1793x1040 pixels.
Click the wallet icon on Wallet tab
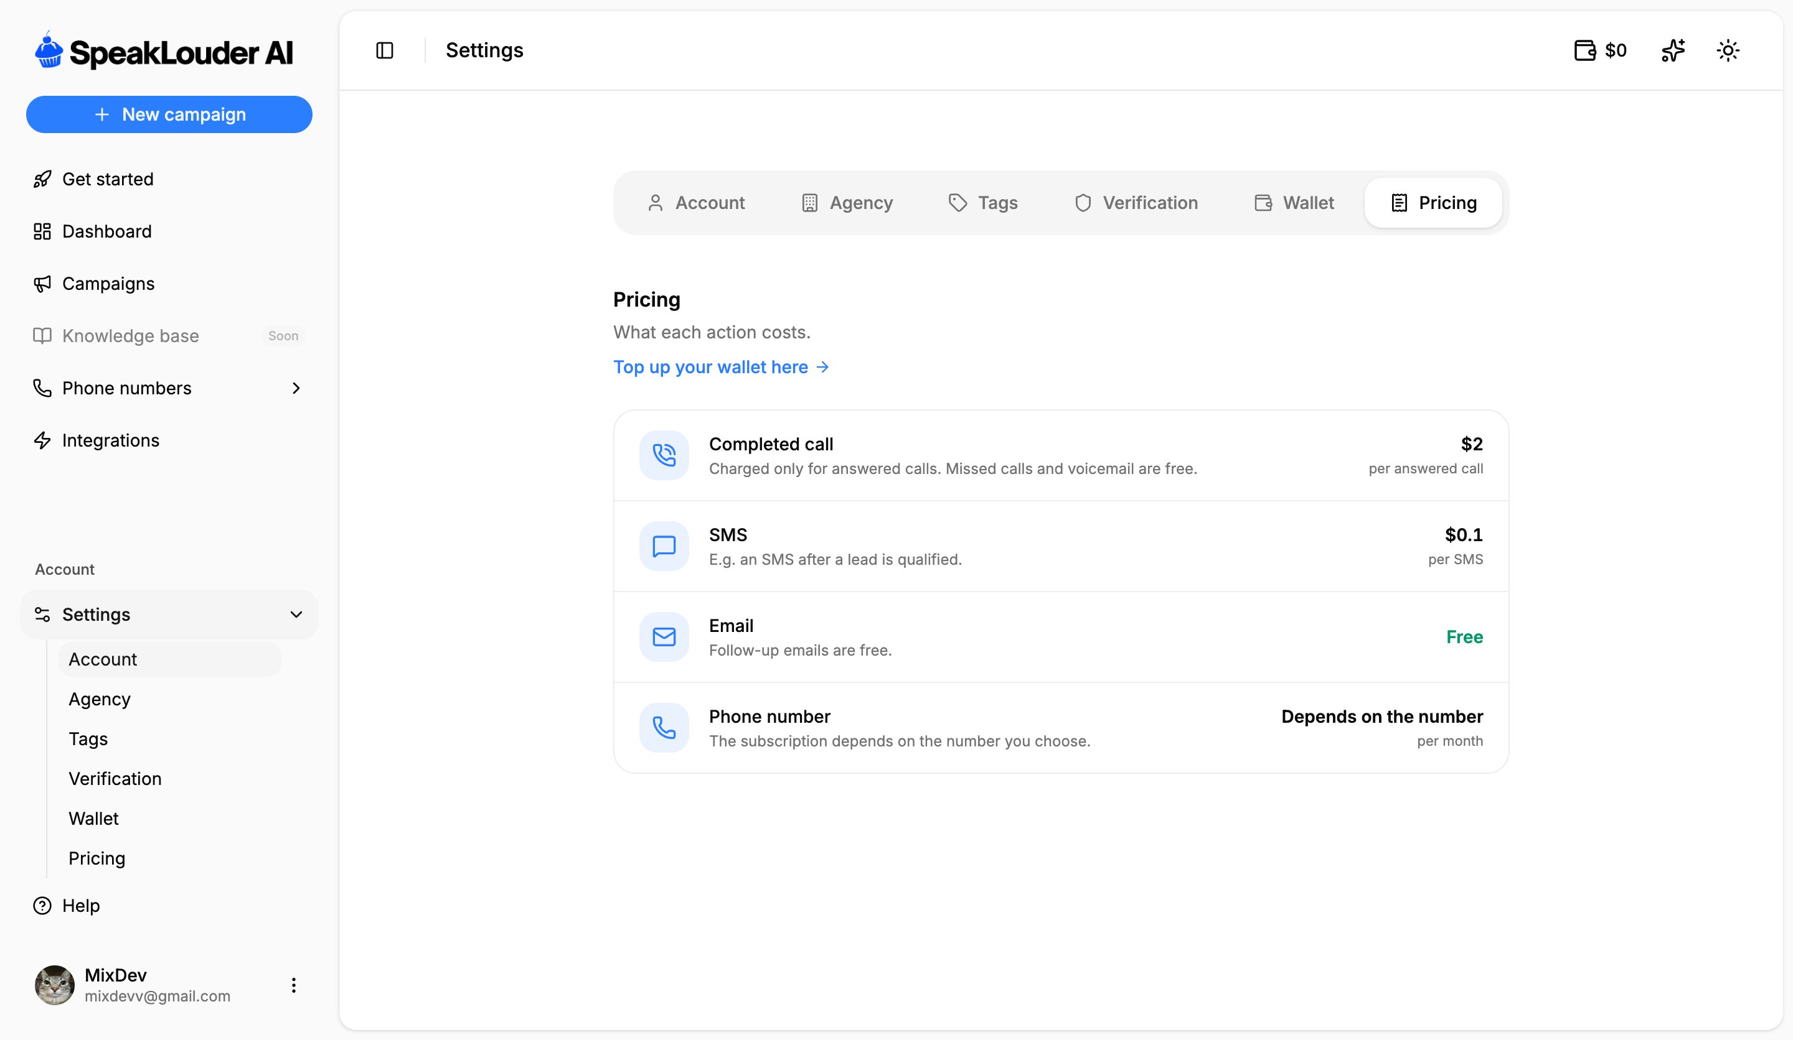pos(1263,203)
